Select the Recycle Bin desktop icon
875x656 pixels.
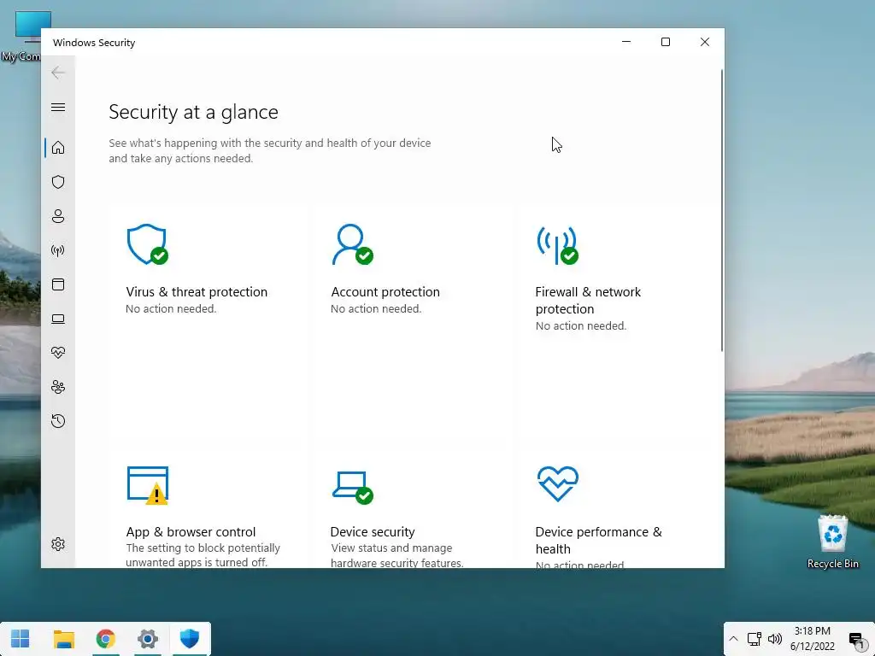click(832, 542)
